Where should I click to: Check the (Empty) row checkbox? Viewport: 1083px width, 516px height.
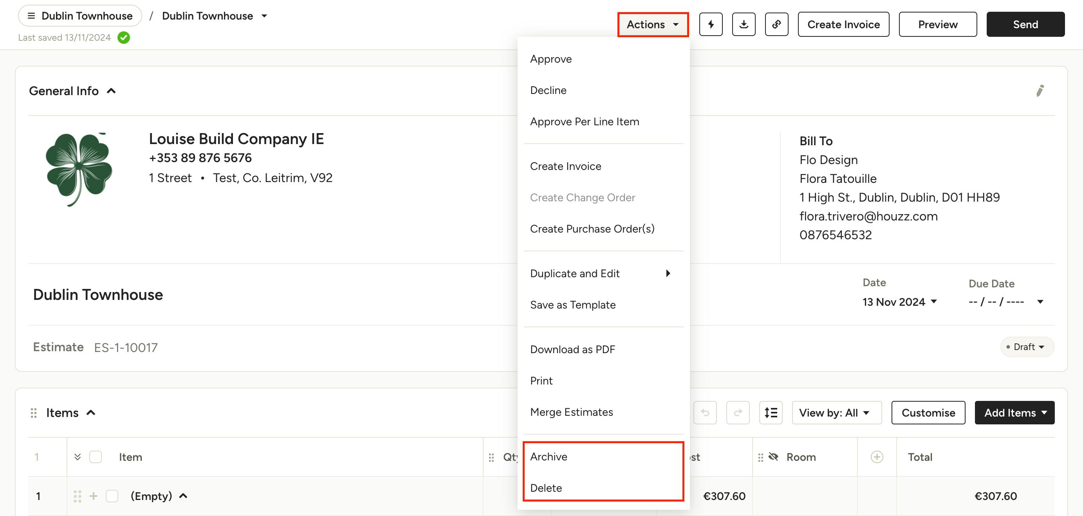(x=112, y=496)
